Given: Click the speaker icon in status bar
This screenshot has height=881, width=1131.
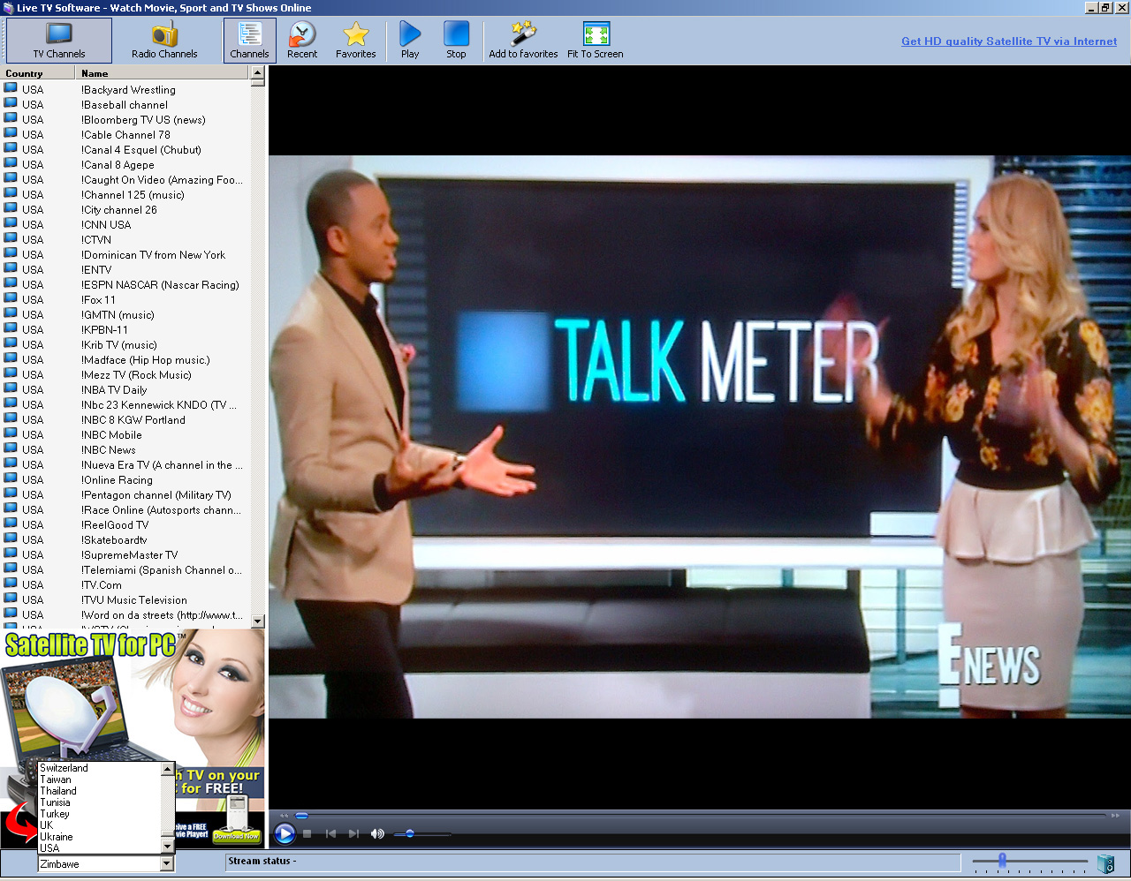Looking at the screenshot, I should pyautogui.click(x=1105, y=863).
